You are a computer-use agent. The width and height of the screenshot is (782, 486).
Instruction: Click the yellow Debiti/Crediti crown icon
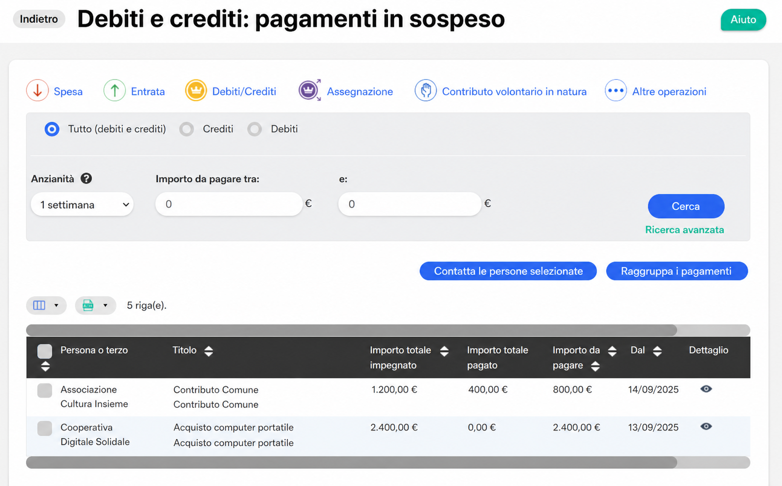(196, 91)
